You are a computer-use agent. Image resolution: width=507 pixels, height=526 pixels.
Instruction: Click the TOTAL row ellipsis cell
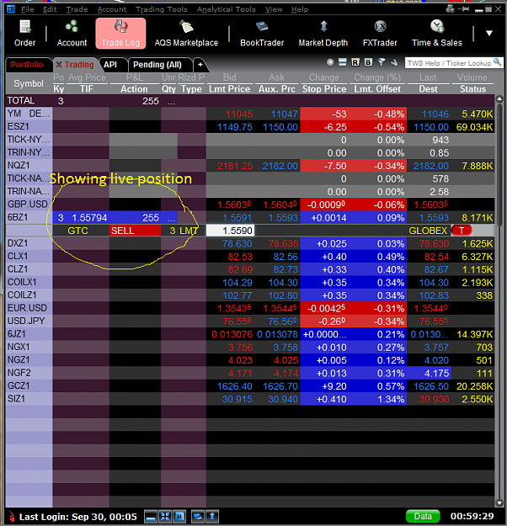171,101
